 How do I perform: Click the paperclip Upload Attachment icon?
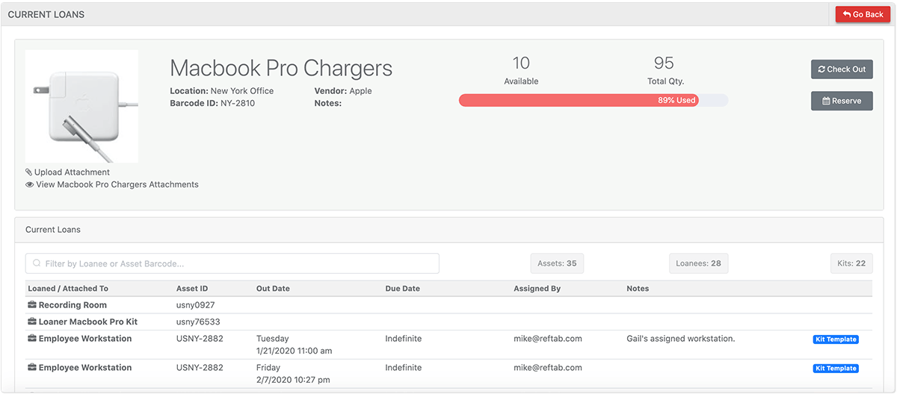tap(29, 172)
